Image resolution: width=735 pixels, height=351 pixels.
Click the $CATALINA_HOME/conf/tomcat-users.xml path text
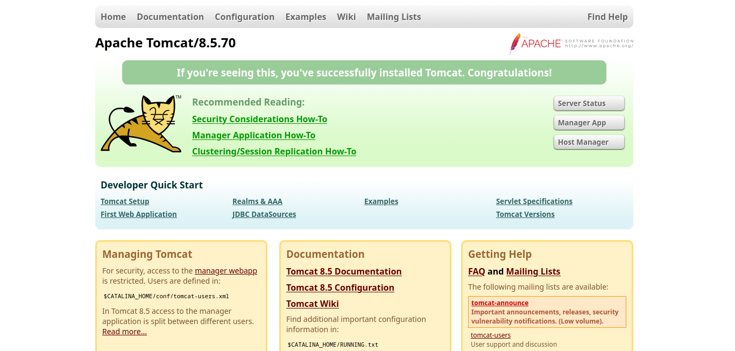166,296
